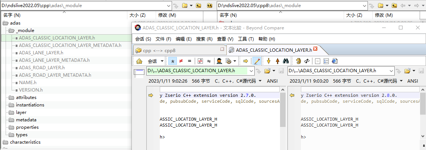Open the dropdown arrow beside file format gear

click(235, 61)
